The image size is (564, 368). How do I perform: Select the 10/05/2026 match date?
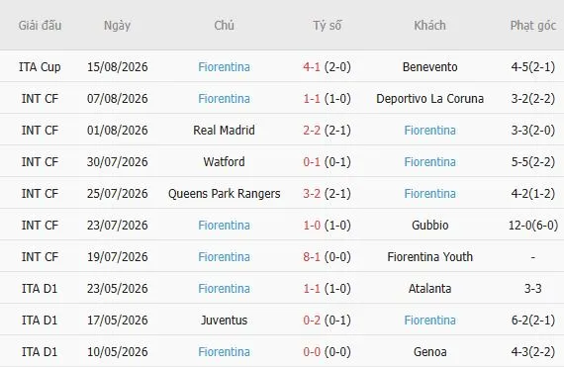tap(118, 352)
